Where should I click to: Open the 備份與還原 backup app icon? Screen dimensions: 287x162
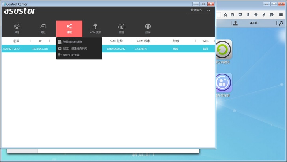pyautogui.click(x=223, y=49)
